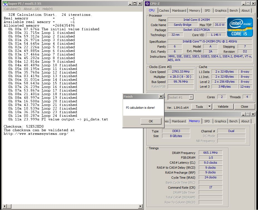Open the Mainboard tab in upper CPU-Z window
Viewport: 258px width, 210px height.
pyautogui.click(x=179, y=11)
